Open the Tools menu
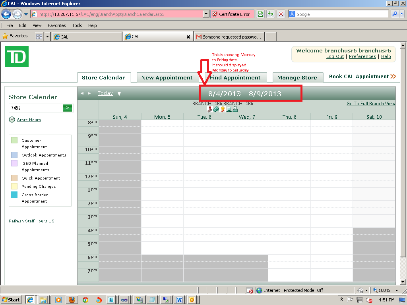The width and height of the screenshot is (407, 305). tap(77, 25)
